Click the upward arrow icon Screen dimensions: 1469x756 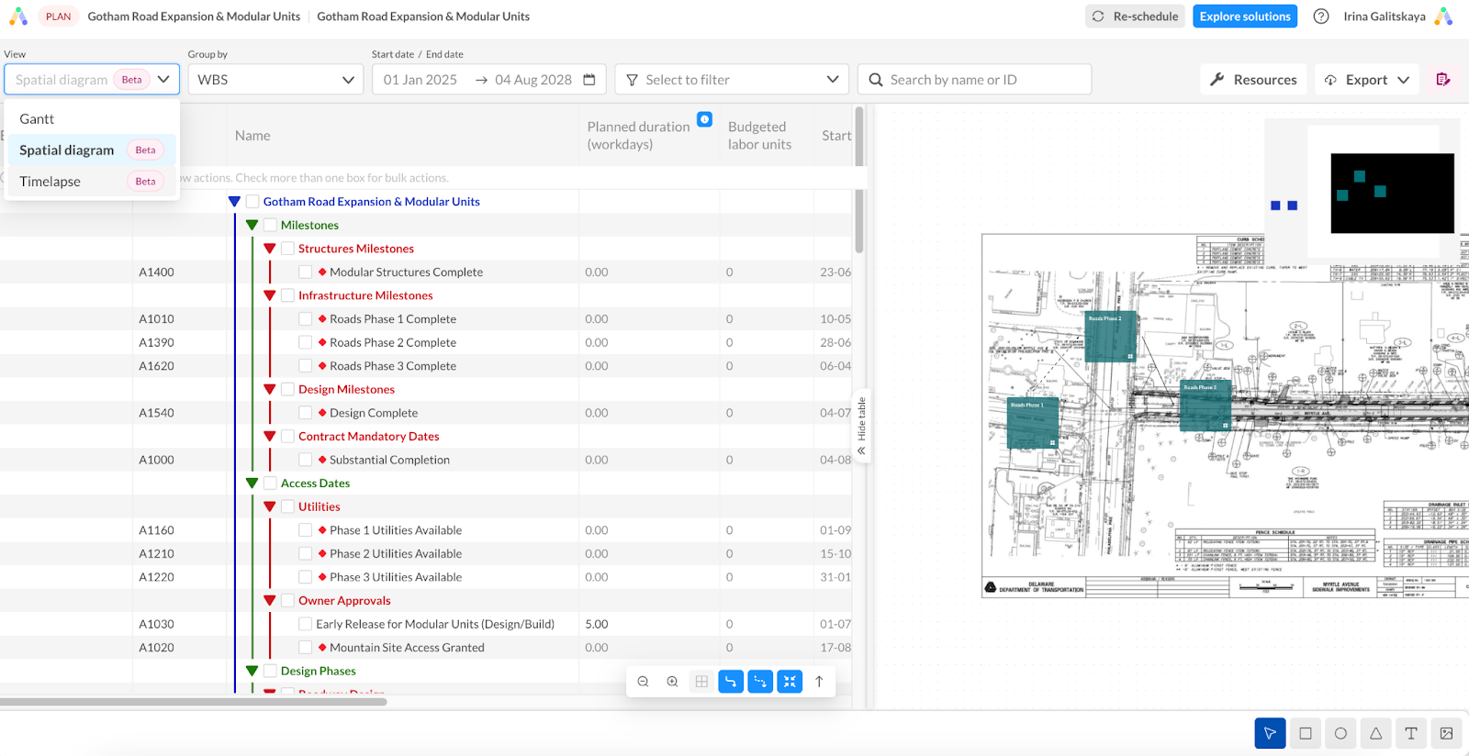click(x=819, y=682)
